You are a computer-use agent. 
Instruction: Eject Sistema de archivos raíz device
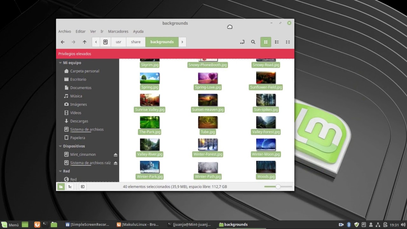click(x=115, y=163)
